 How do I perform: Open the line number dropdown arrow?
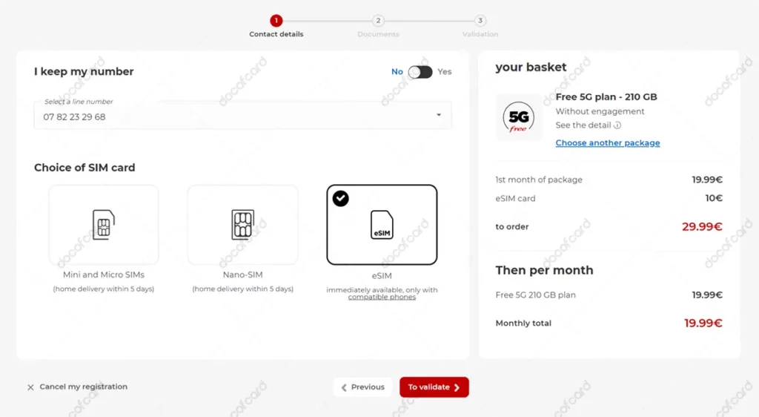pos(438,115)
